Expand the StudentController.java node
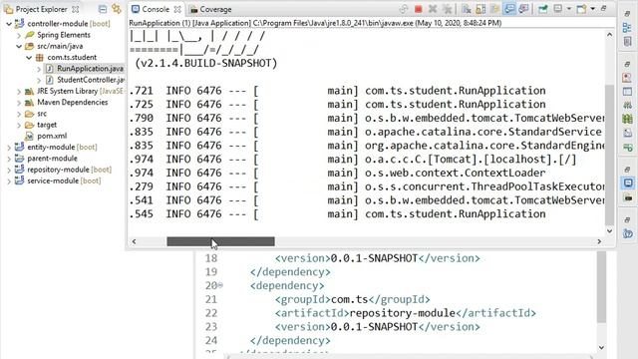 pyautogui.click(x=39, y=80)
